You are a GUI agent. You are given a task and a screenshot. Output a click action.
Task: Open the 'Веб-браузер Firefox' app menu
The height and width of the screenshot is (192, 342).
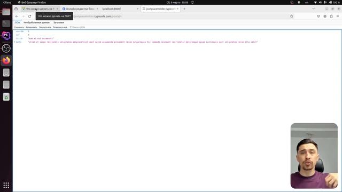click(x=32, y=2)
